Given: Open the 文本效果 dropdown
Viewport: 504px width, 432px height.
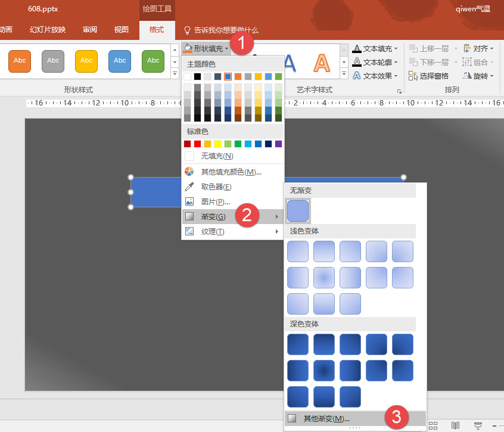Looking at the screenshot, I should point(375,76).
